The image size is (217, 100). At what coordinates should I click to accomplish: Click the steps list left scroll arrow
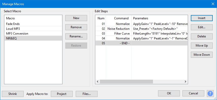coord(98,82)
